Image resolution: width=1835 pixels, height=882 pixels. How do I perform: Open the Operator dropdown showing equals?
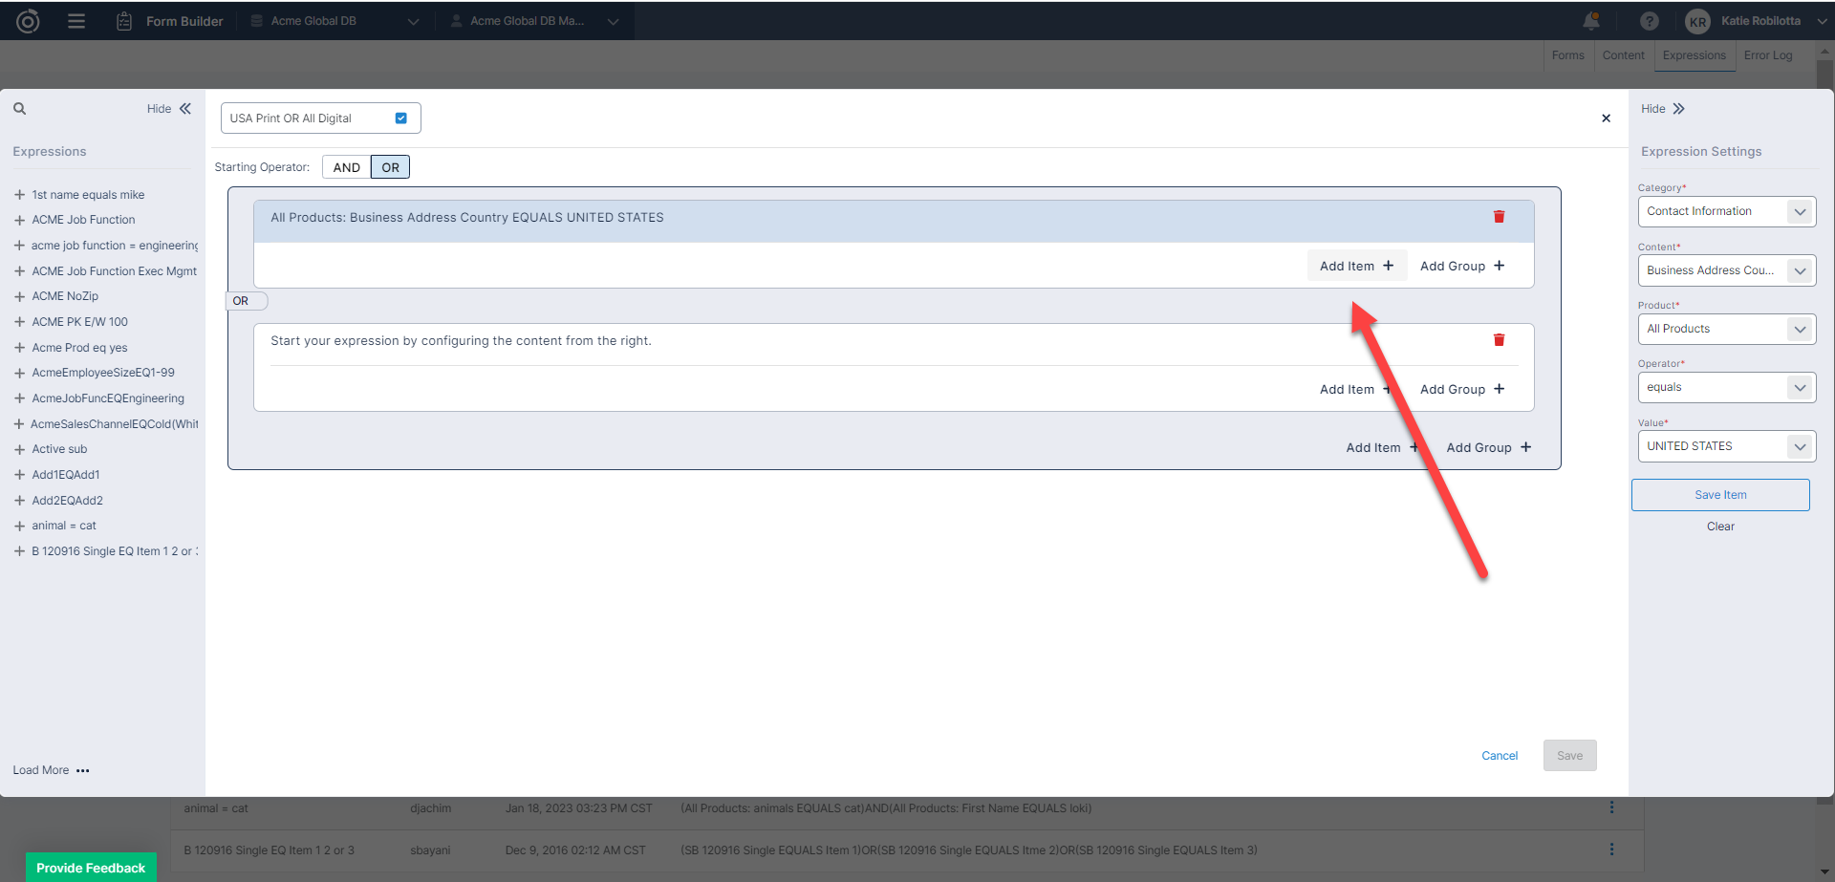(x=1726, y=387)
